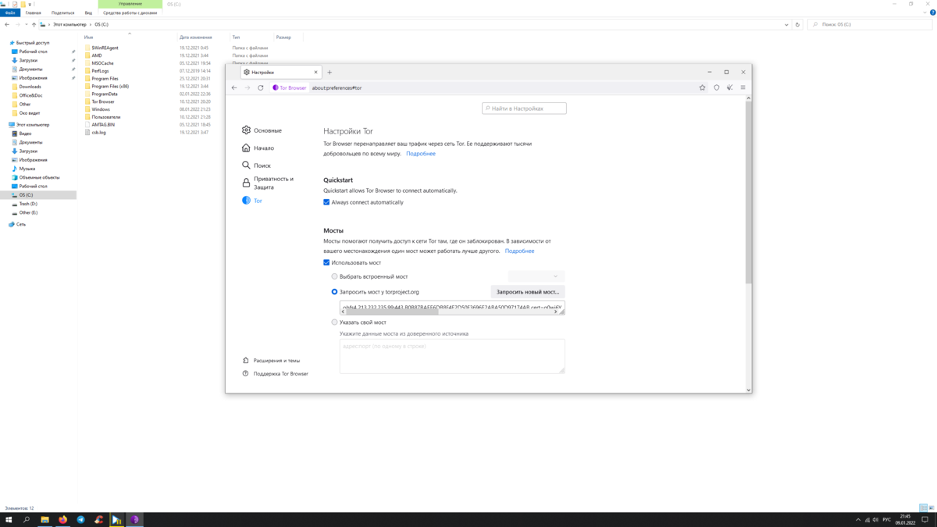The width and height of the screenshot is (937, 527).
Task: Click the Tor Browser identity badge
Action: (x=290, y=87)
